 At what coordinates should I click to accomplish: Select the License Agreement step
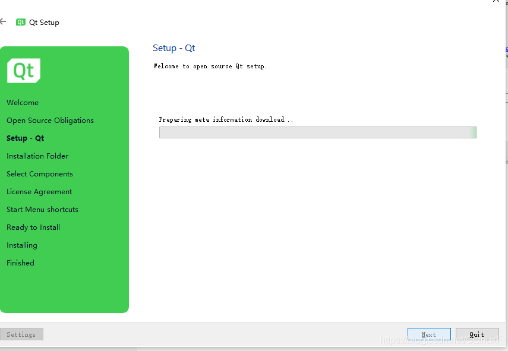point(39,192)
